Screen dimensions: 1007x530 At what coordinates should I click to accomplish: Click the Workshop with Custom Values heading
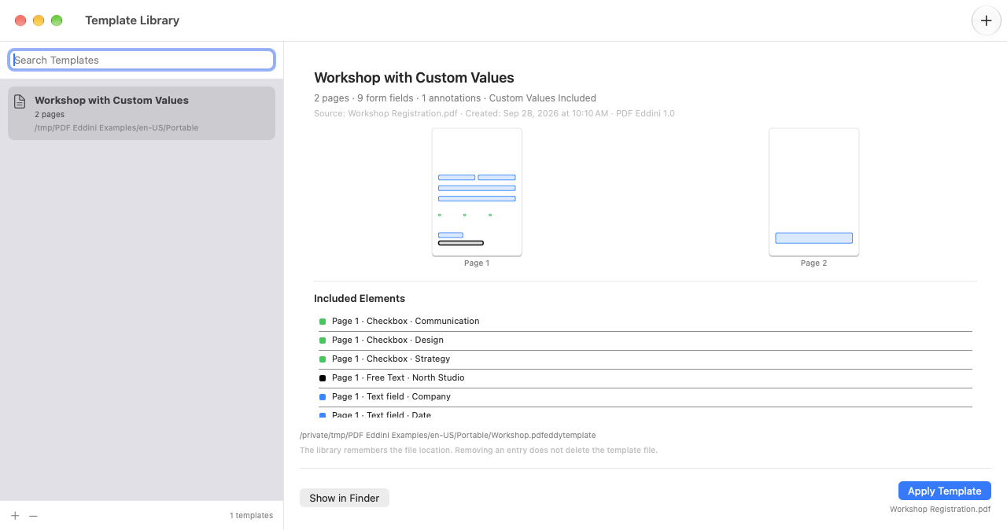coord(414,78)
